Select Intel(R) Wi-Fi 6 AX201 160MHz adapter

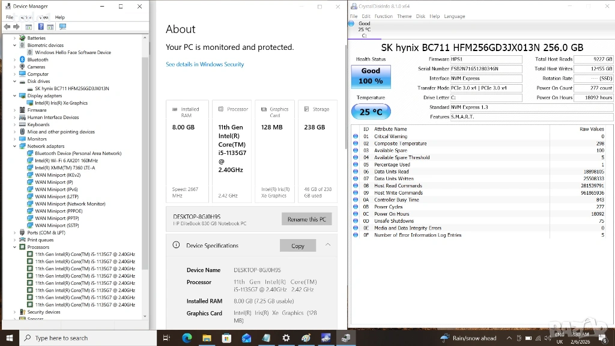point(66,160)
